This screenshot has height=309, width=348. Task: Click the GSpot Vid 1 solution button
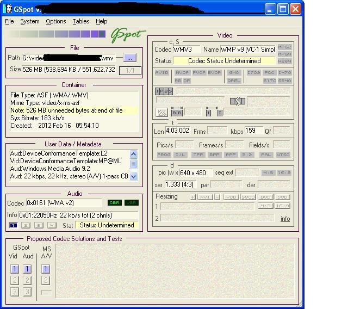(x=15, y=269)
